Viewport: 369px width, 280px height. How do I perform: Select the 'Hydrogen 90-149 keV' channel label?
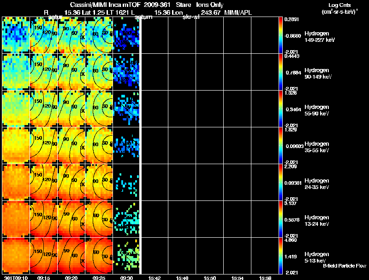pyautogui.click(x=318, y=74)
